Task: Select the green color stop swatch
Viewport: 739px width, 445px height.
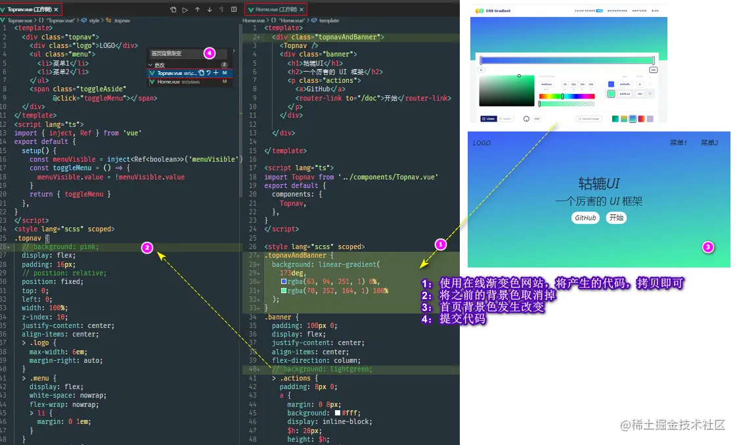Action: click(611, 94)
